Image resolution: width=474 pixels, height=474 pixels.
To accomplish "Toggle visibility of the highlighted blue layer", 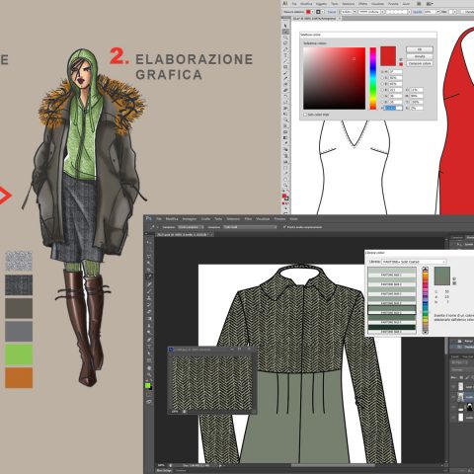I will [453, 397].
